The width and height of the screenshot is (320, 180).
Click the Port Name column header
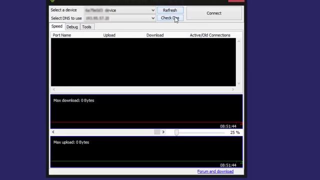(62, 35)
